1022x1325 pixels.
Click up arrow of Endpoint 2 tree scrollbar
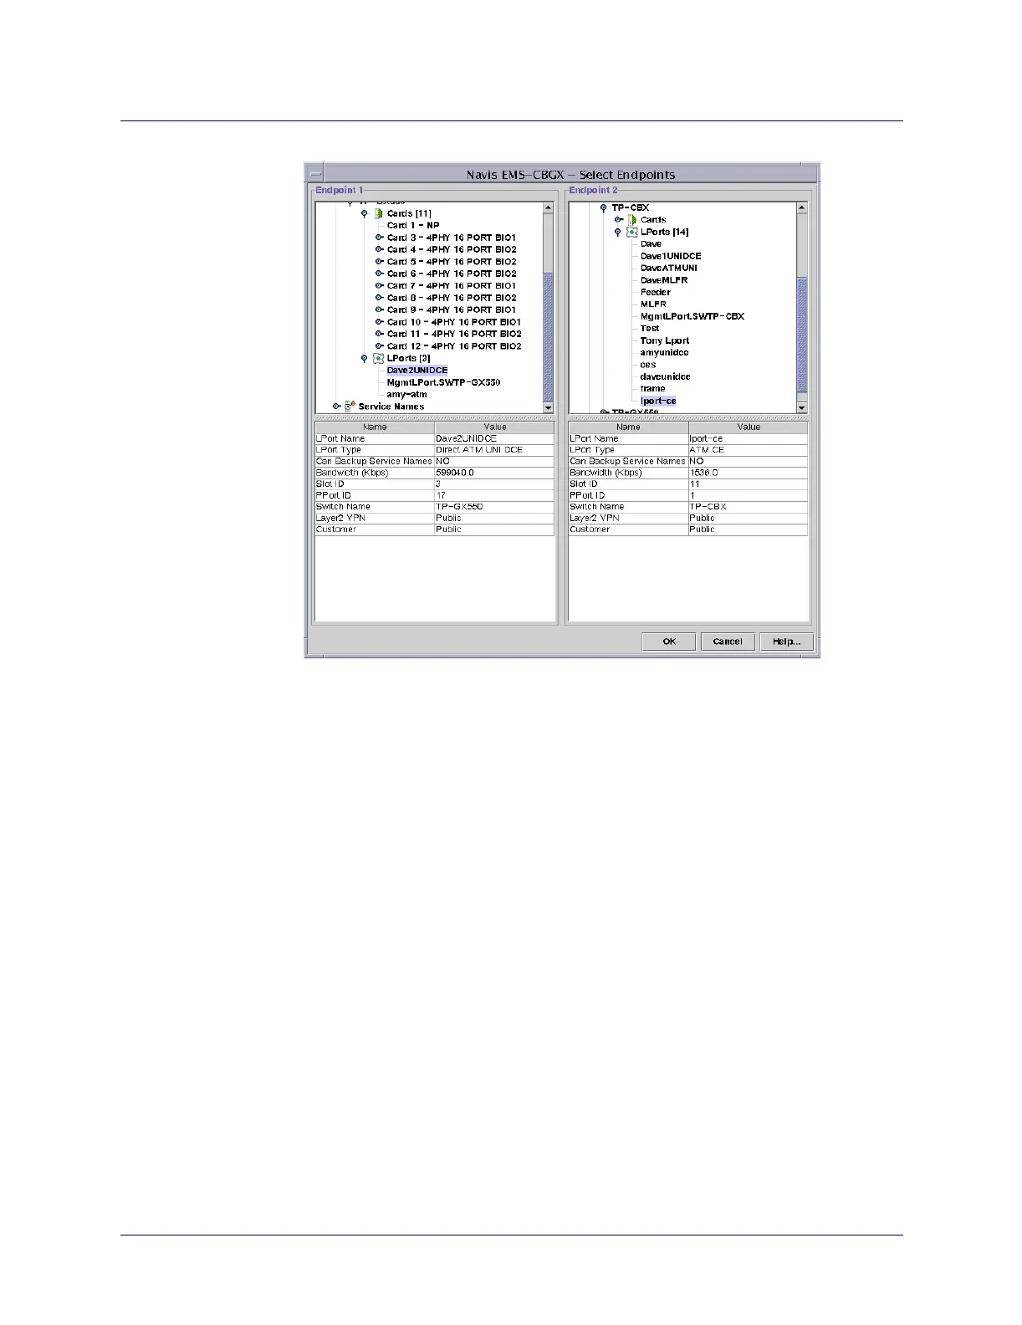802,207
